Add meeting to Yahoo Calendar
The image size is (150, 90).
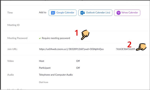(x=127, y=13)
